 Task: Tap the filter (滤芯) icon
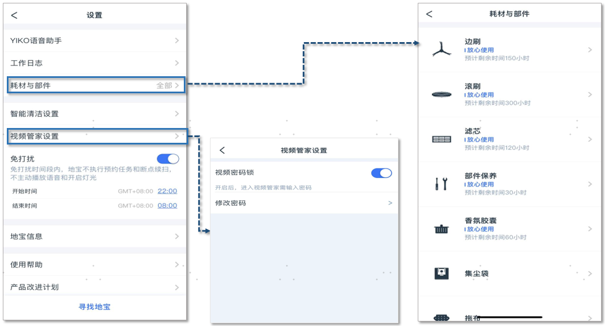pos(442,139)
